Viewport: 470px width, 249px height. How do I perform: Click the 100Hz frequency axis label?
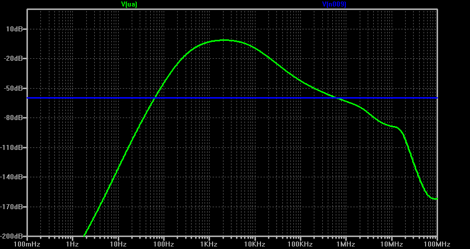164,245
